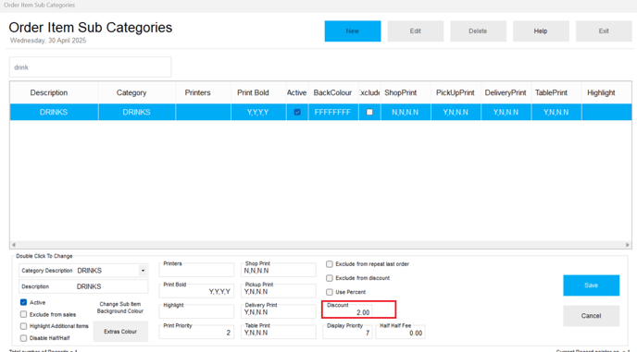Screen dimensions: 637x352
Task: Click the ShopPrint column header
Action: [x=406, y=92]
